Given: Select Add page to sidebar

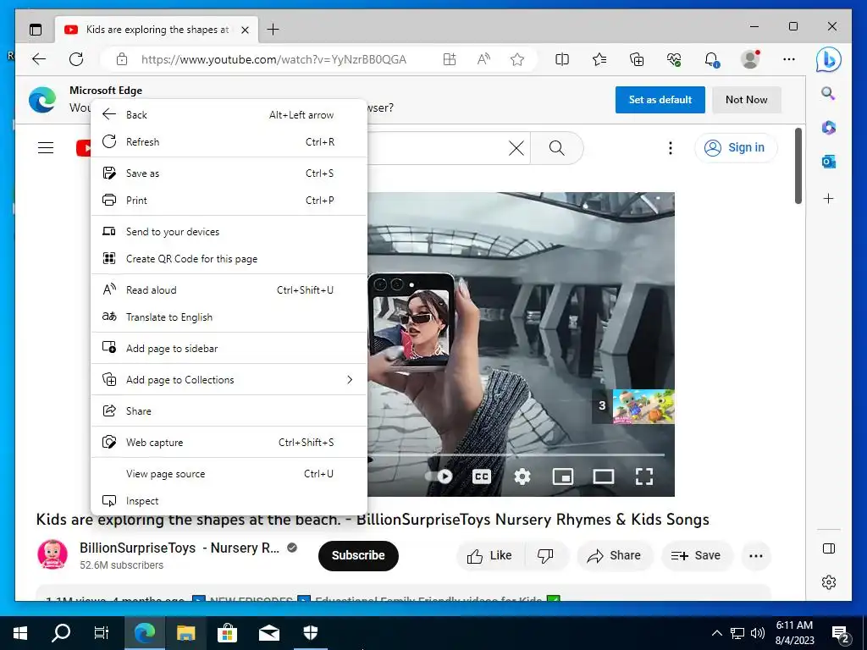Looking at the screenshot, I should click(x=229, y=349).
